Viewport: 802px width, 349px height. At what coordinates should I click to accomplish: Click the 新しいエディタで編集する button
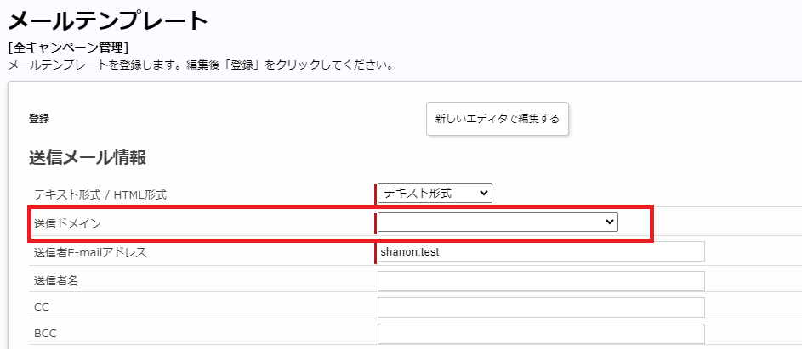pyautogui.click(x=498, y=119)
